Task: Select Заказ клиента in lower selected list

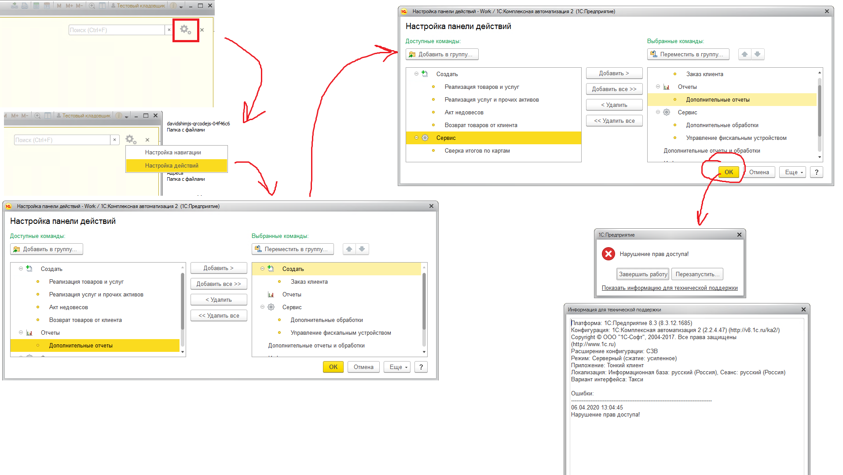Action: [x=337, y=281]
